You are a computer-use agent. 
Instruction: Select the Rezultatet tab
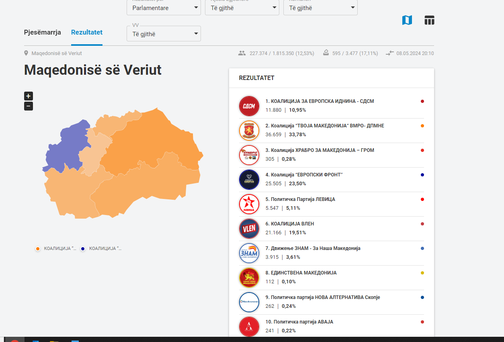87,32
